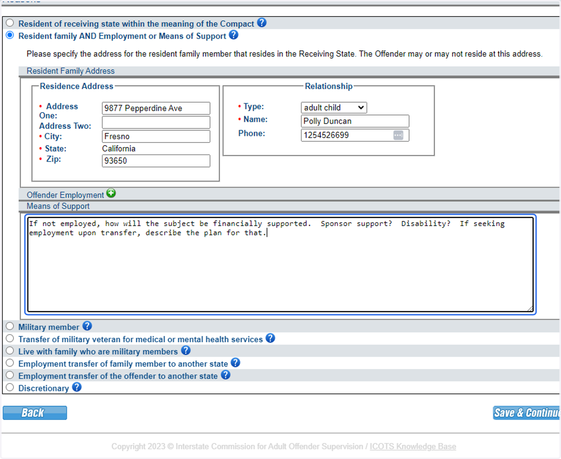Click the Zip input field
This screenshot has width=561, height=459.
[156, 161]
